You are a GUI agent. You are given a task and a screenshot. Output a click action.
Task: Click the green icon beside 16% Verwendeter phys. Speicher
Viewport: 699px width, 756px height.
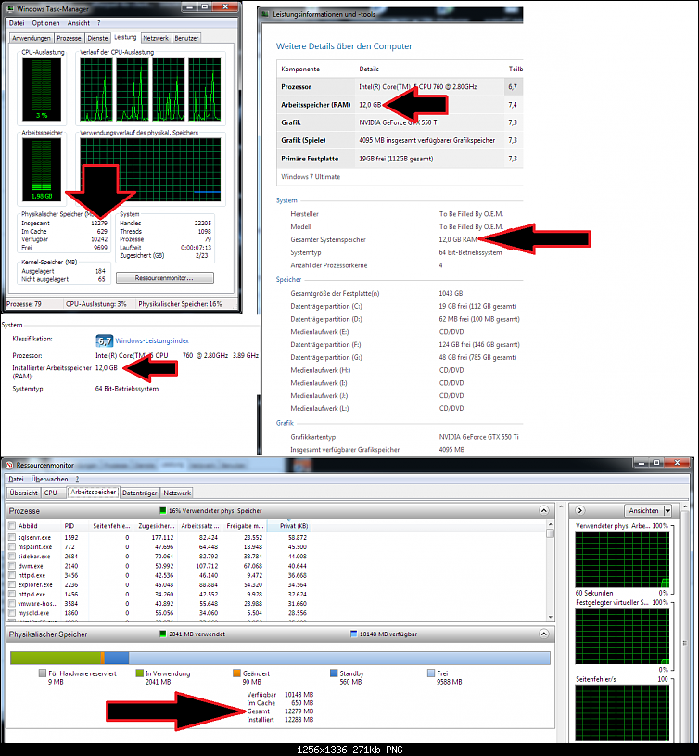click(162, 510)
